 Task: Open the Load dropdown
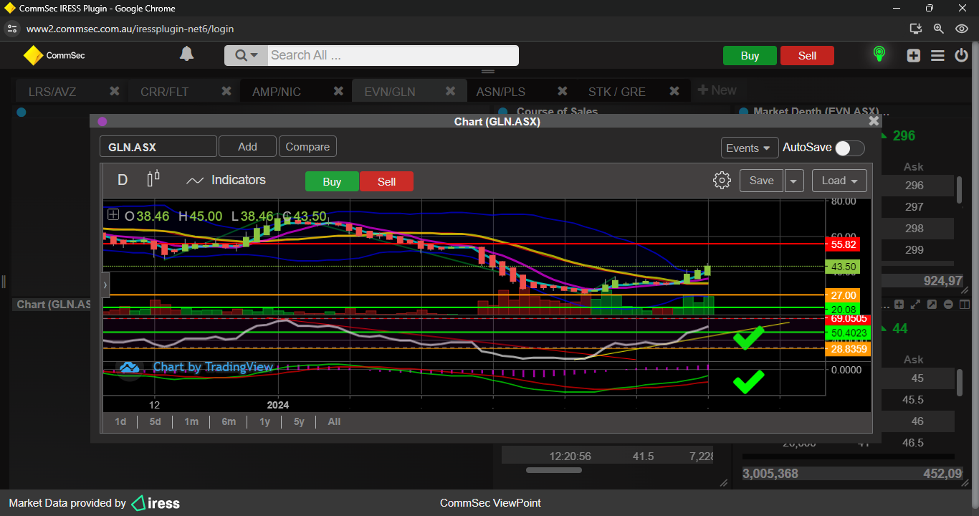(x=839, y=181)
